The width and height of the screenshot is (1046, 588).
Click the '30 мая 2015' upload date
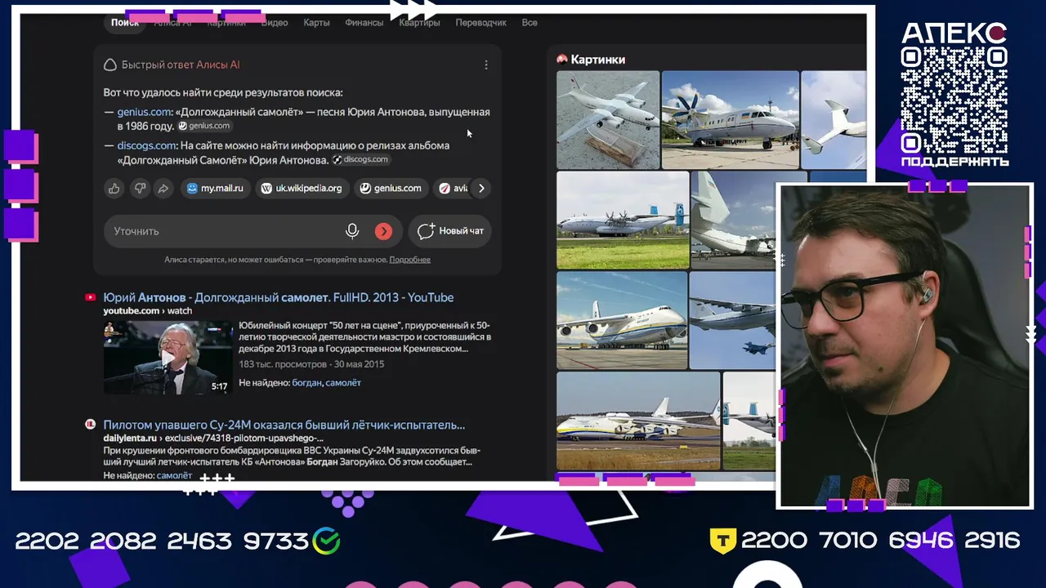point(358,364)
